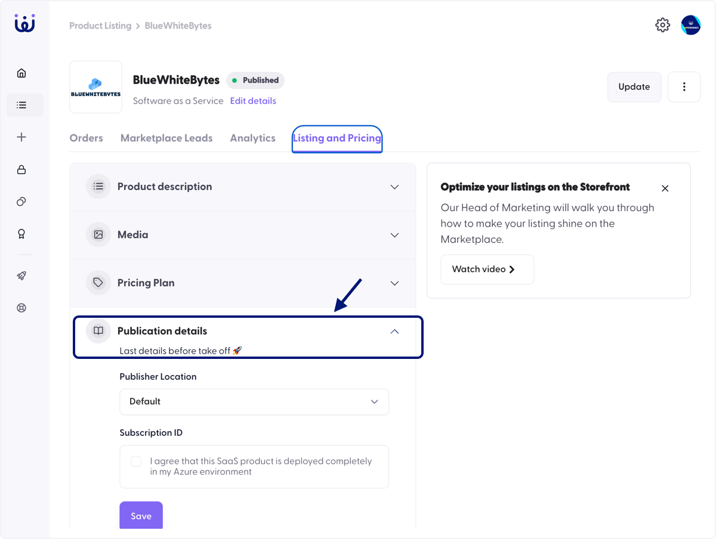Screen dimensions: 716x539
Task: Open the Edit details link
Action: click(253, 101)
